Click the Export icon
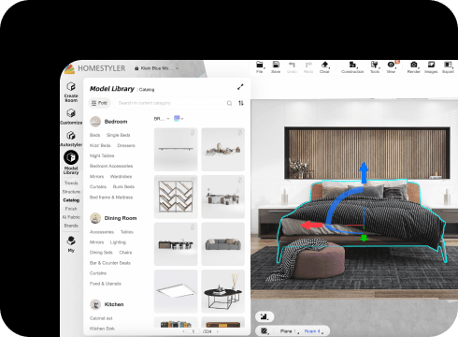 coord(448,65)
